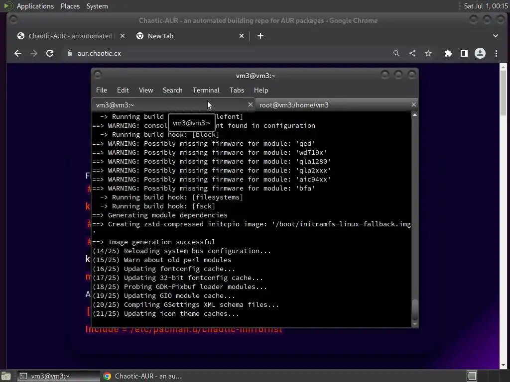Open Chrome extensions puzzle icon

(x=448, y=53)
